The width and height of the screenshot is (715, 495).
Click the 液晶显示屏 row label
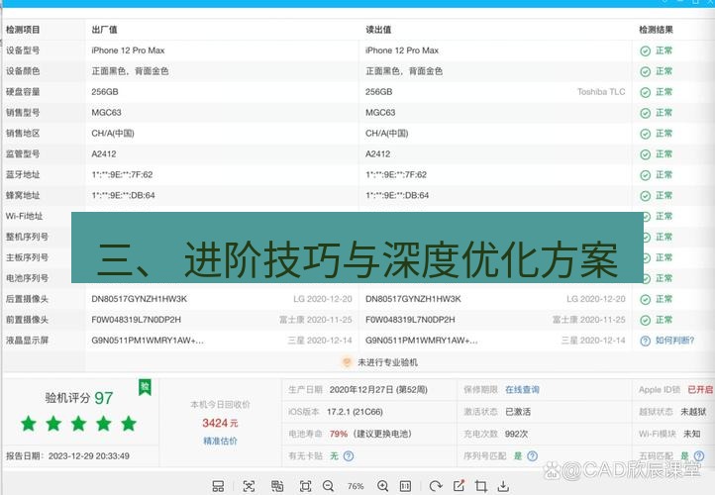tap(27, 341)
